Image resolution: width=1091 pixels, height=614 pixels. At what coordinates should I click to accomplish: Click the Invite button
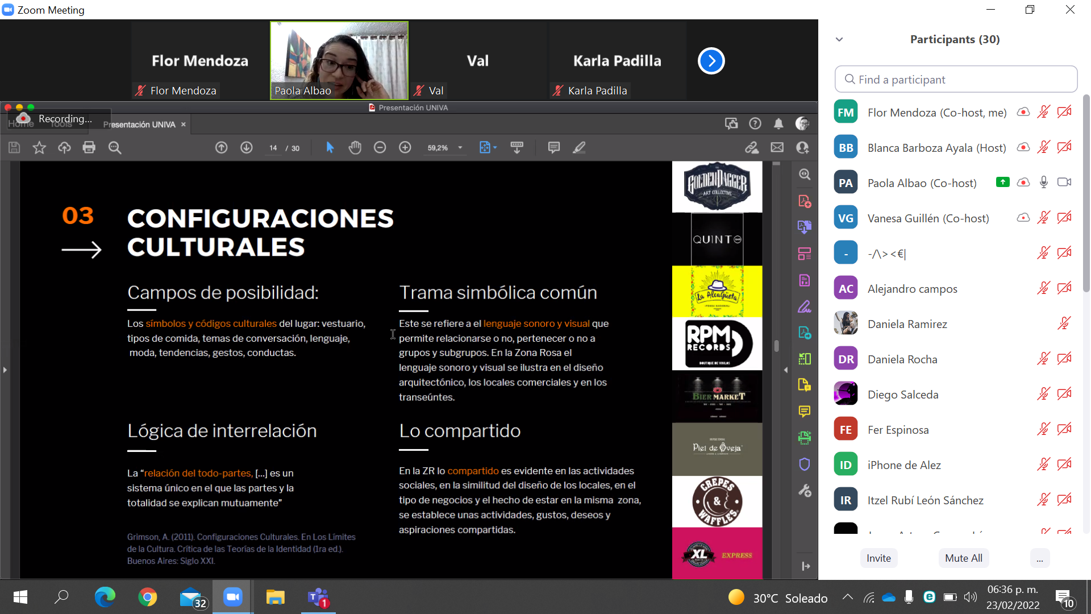(x=878, y=558)
